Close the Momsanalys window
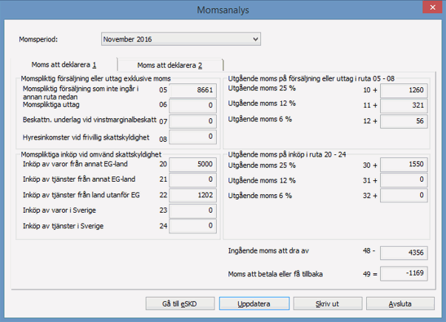The image size is (446, 322). coord(429,8)
